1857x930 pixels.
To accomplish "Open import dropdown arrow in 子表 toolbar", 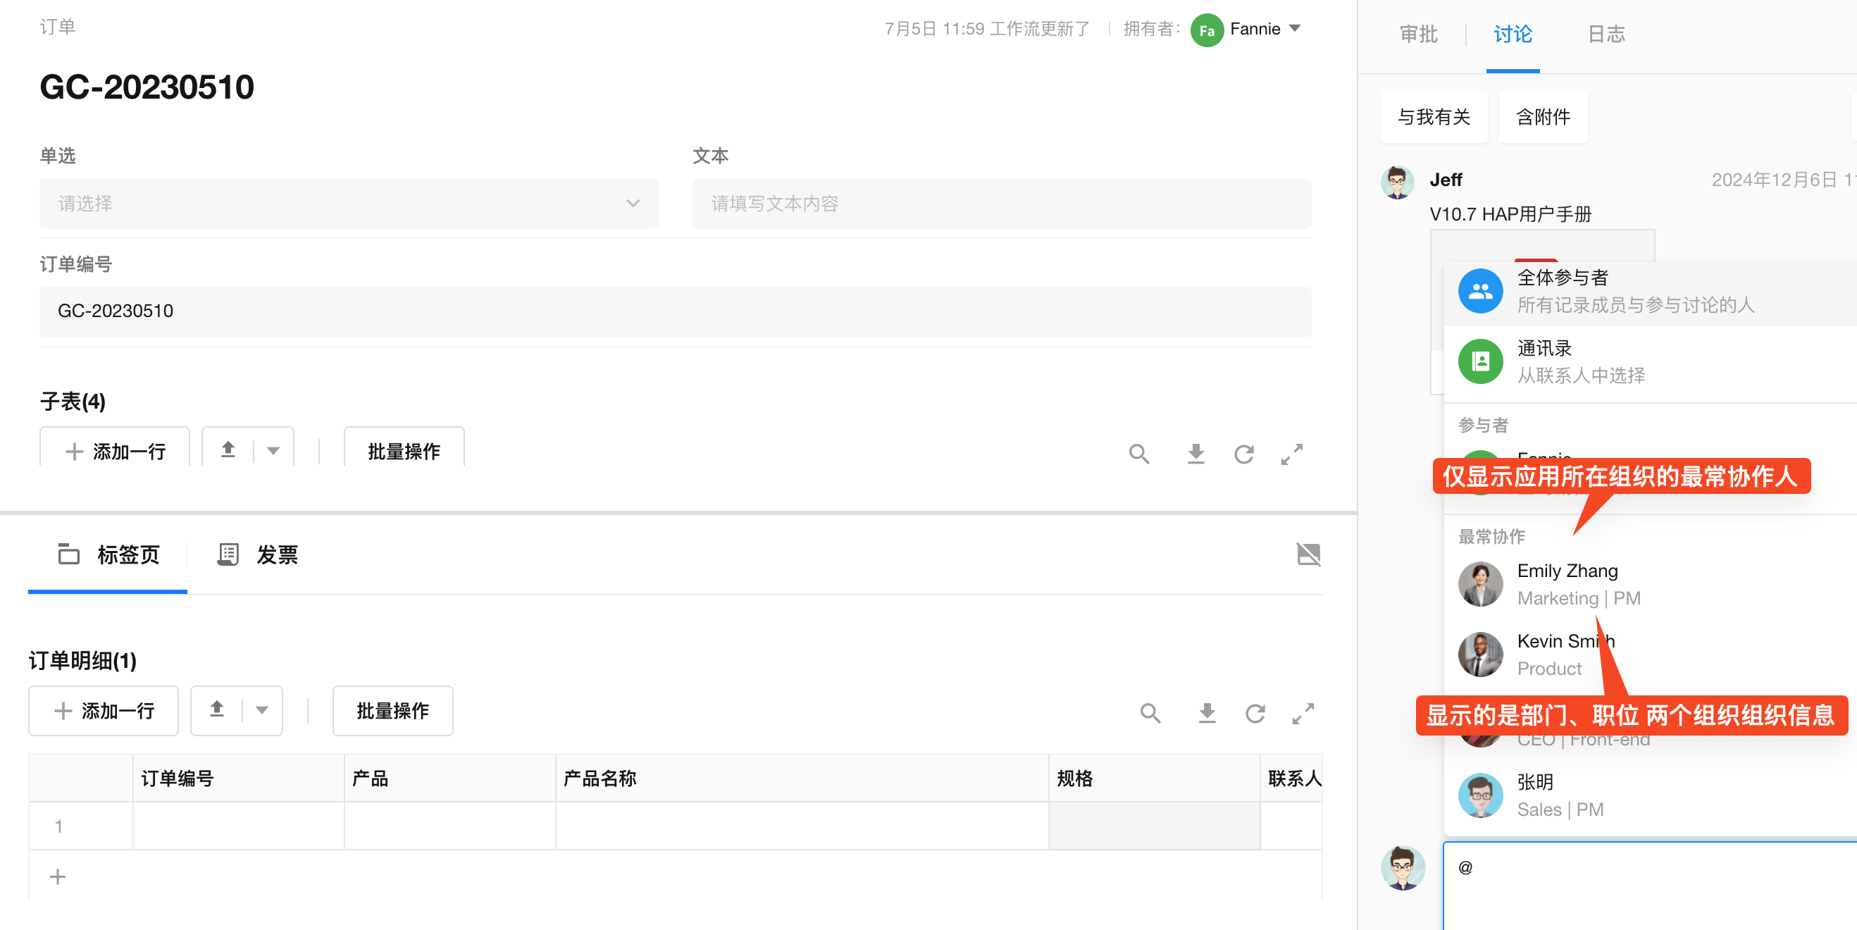I will point(273,452).
